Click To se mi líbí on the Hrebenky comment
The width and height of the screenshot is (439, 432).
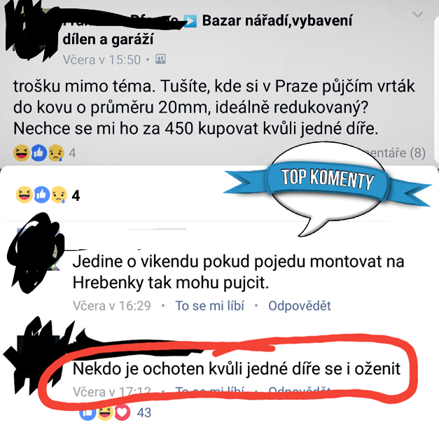(210, 305)
